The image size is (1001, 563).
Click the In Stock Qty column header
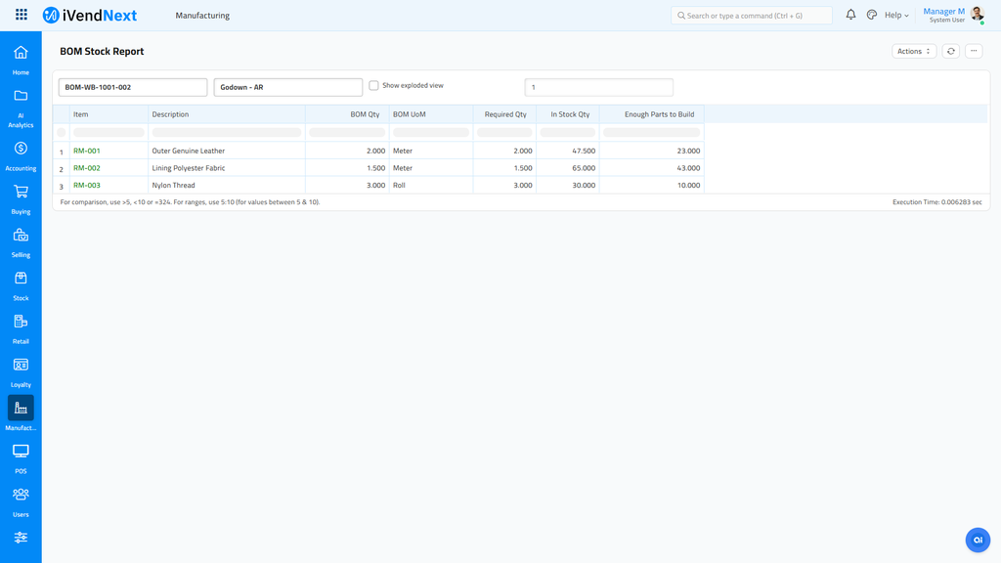(x=568, y=114)
